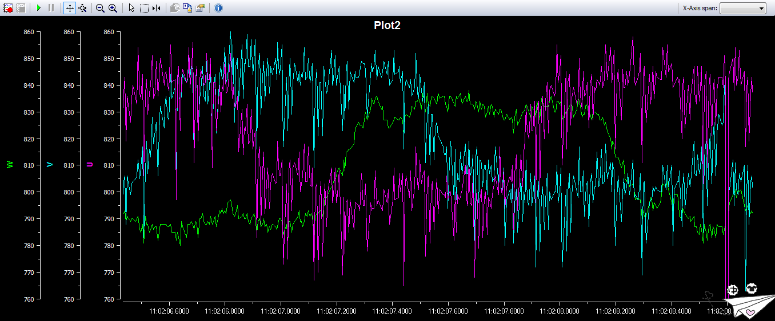Select the dashed rectangle zoom box tool
This screenshot has width=775, height=321.
click(144, 8)
